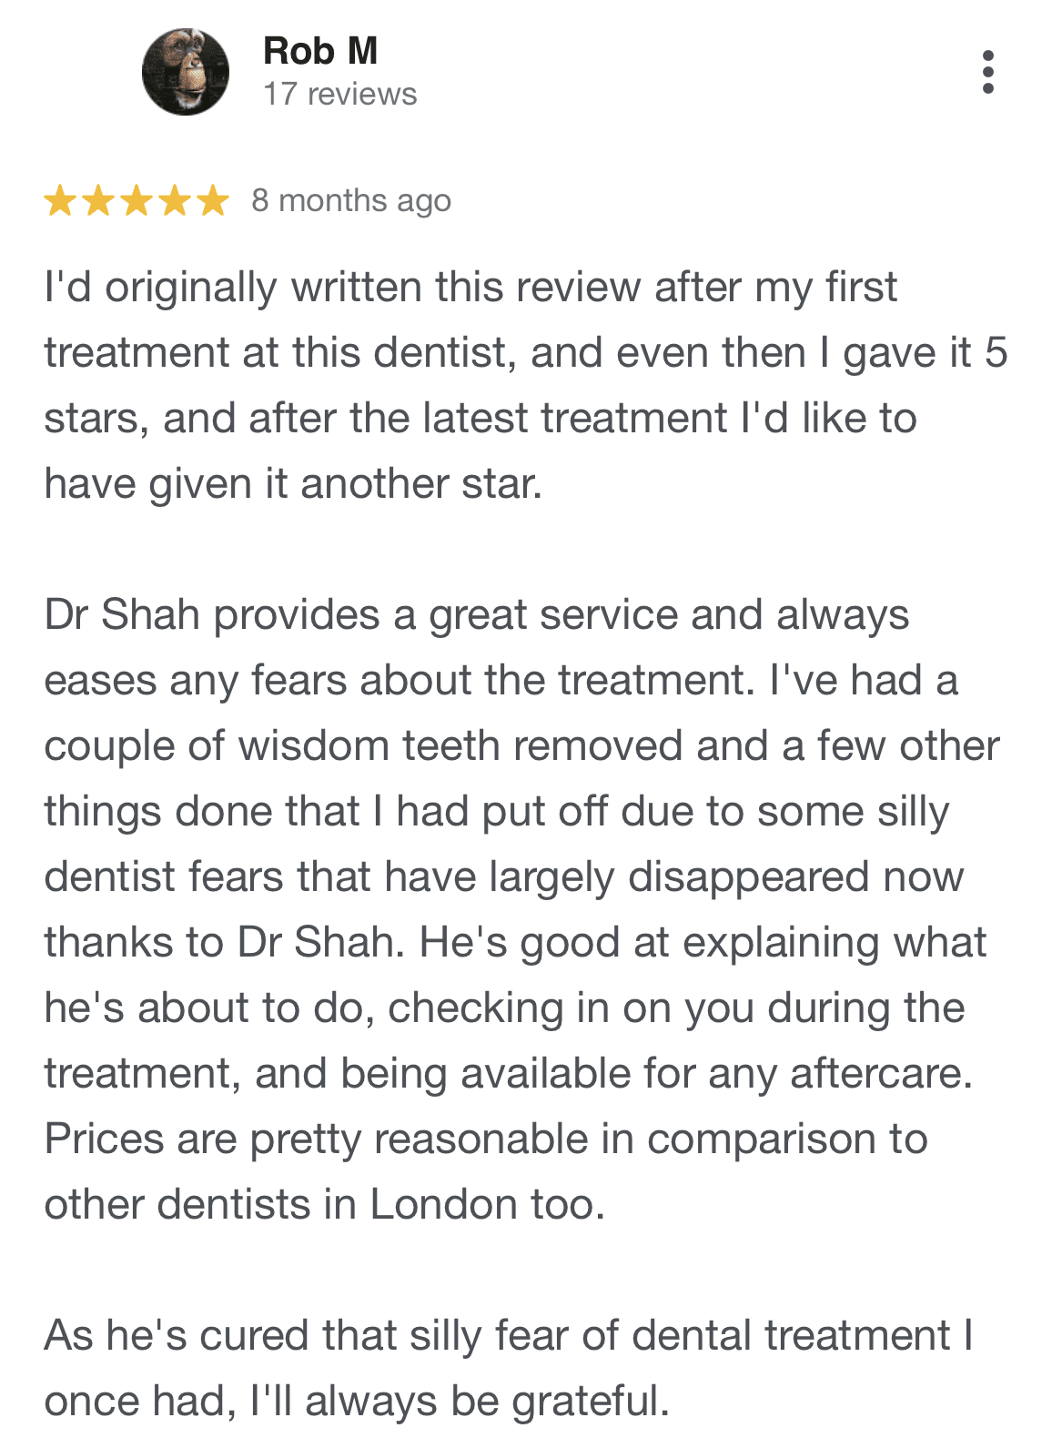Viewport: 1052px width, 1448px height.
Task: Click the text "have given it another star"
Action: pos(291,484)
